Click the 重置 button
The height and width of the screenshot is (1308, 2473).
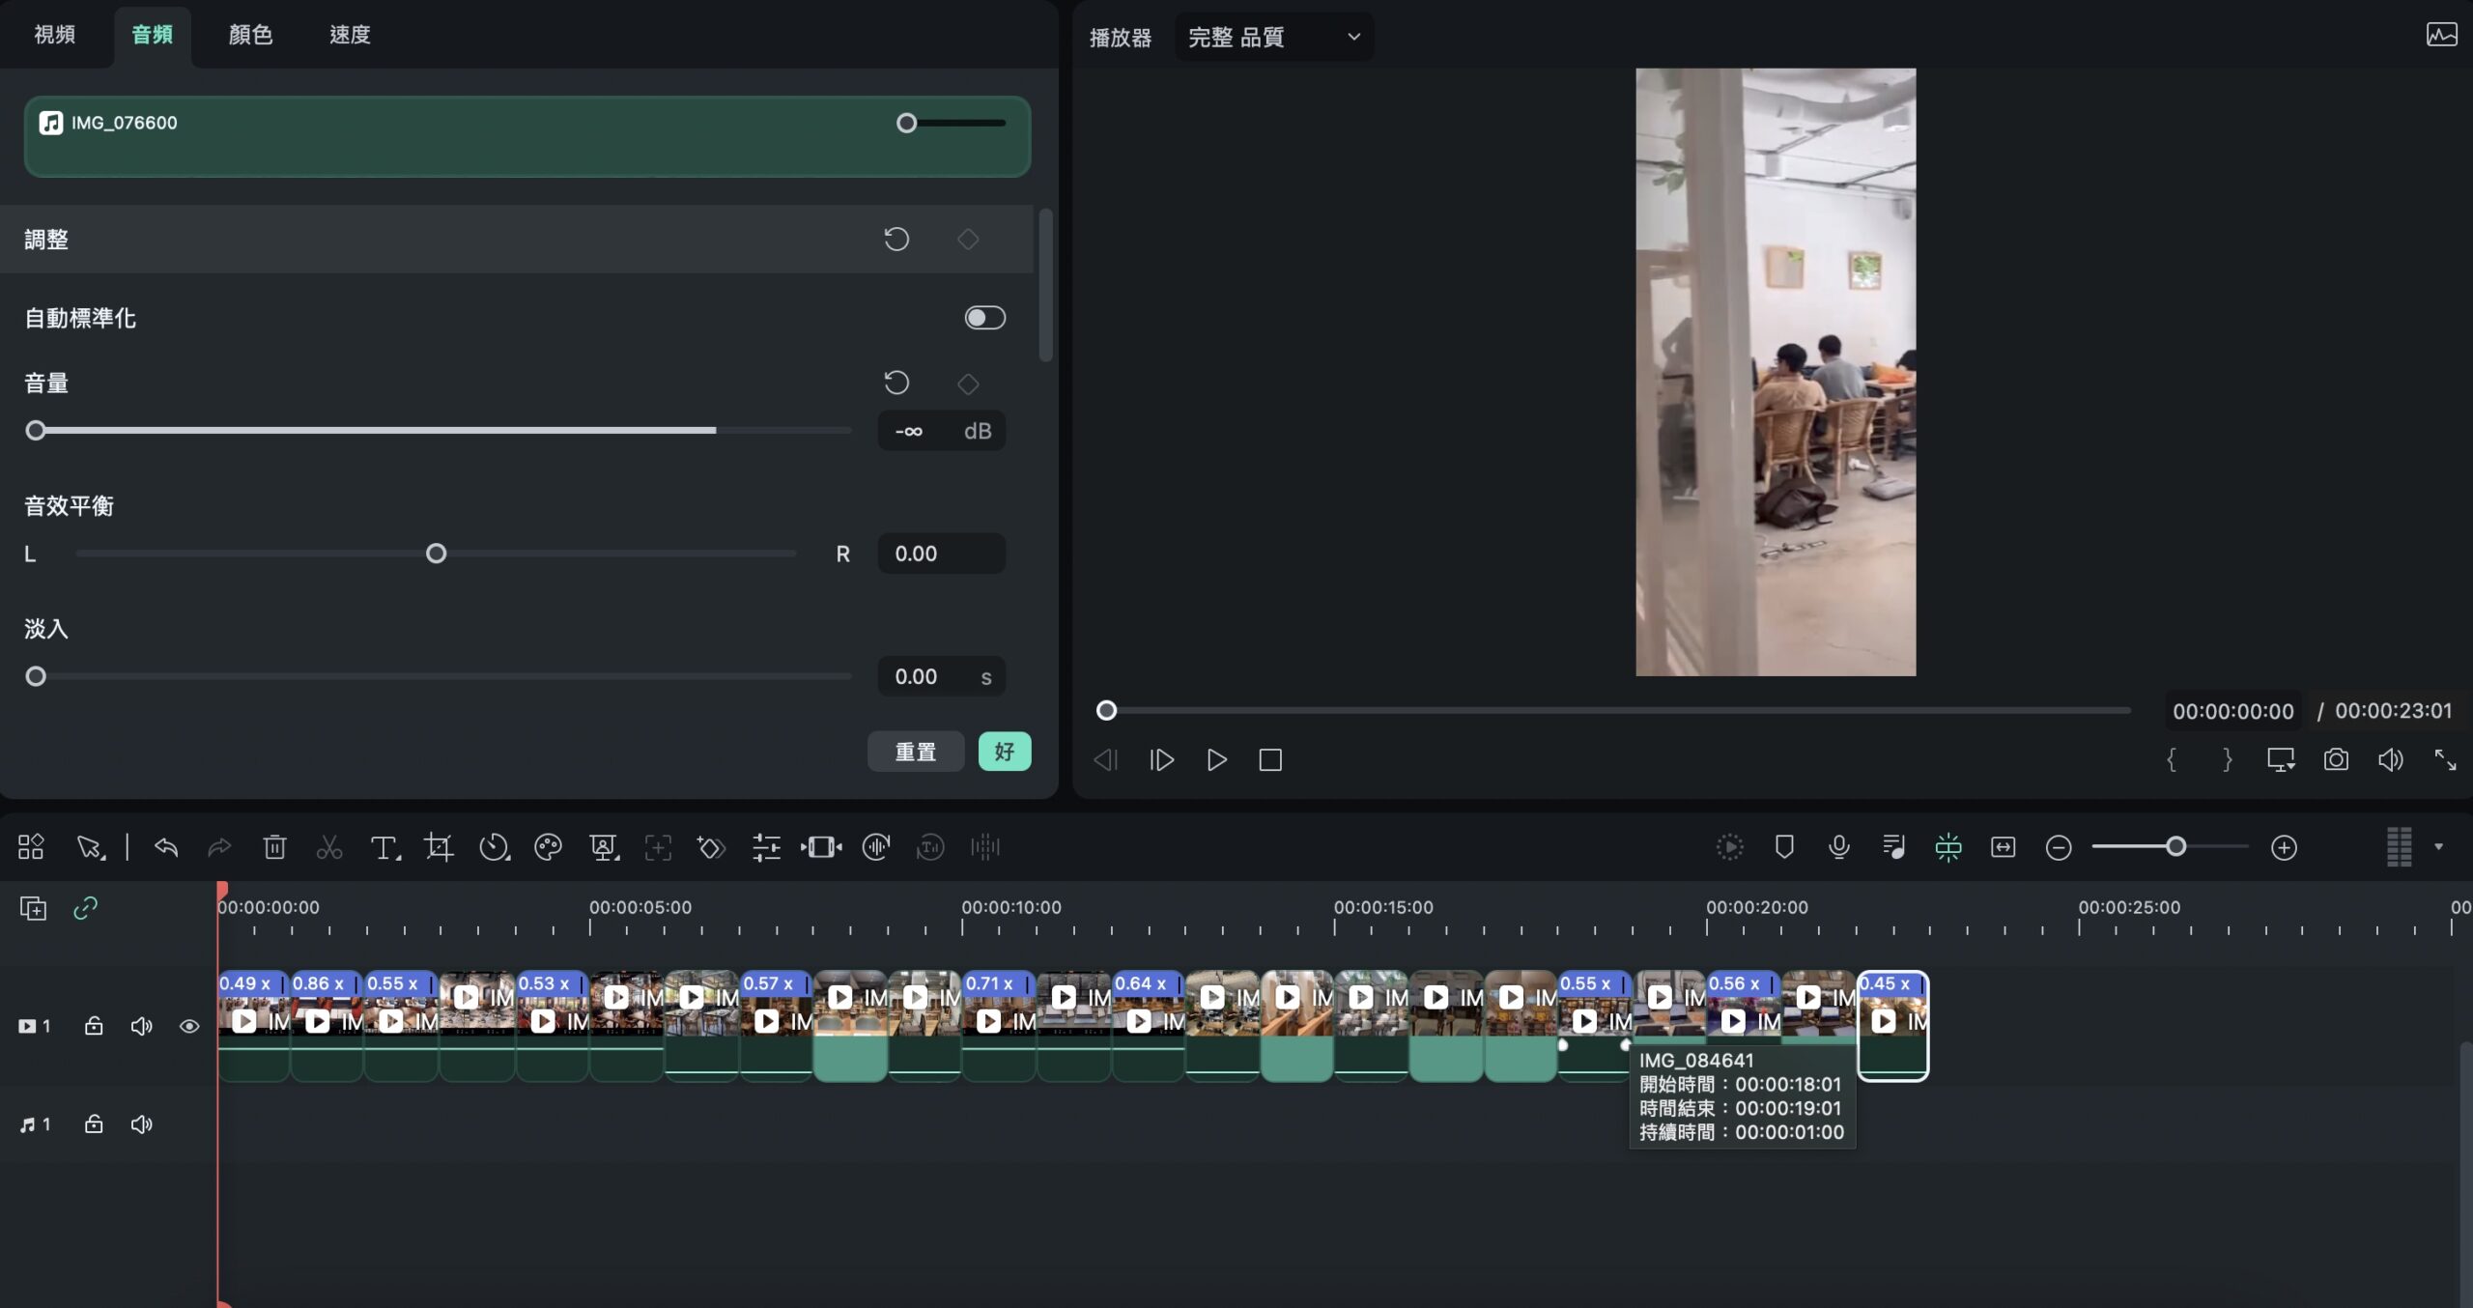916,752
